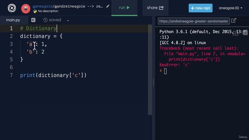Clear the console icon
This screenshot has width=249, height=140.
pos(245,33)
